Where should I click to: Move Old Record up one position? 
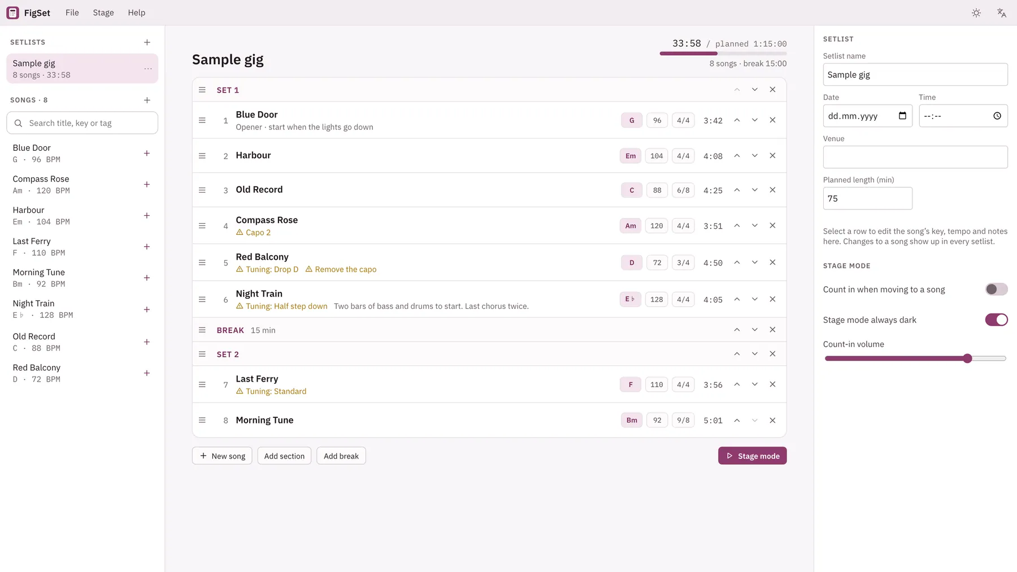coord(737,190)
